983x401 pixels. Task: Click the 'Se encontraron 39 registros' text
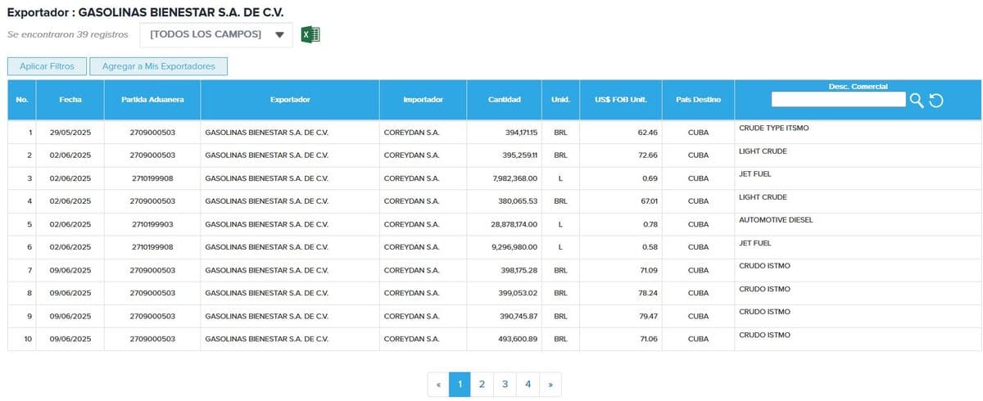pyautogui.click(x=67, y=35)
